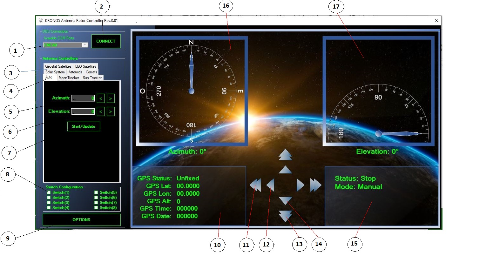Click the 'Azimuth: 0°' readout under compass

187,152
